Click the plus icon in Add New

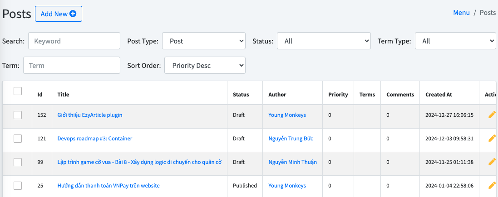(73, 14)
